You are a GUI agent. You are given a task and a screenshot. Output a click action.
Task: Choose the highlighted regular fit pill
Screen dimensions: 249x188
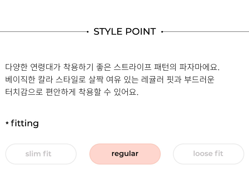click(x=125, y=154)
